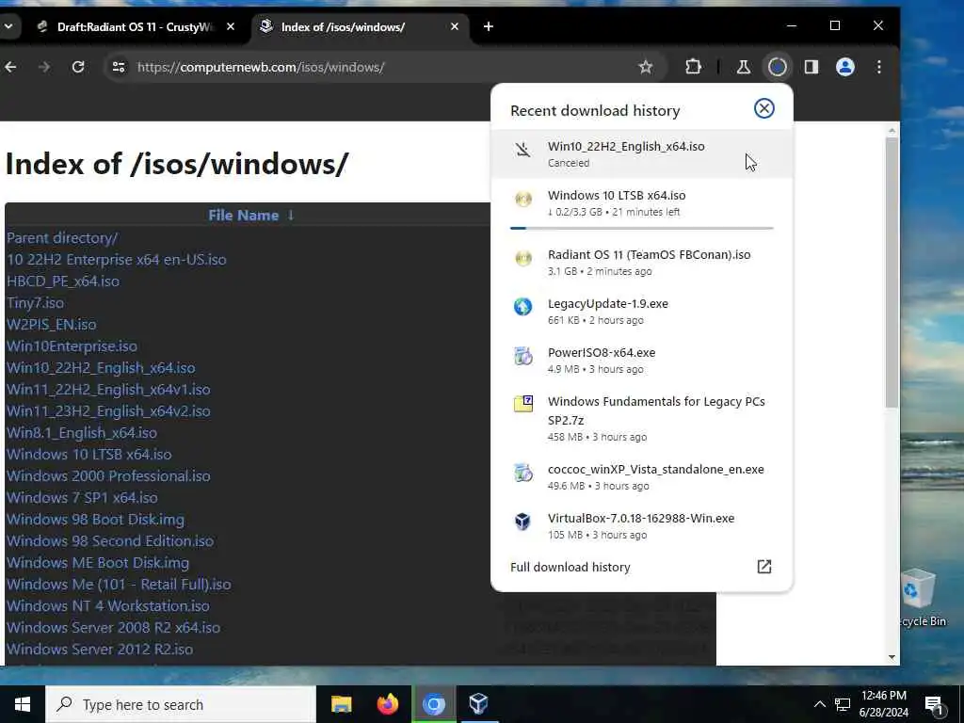Click the page vertical scrollbar thumb
964x723 pixels.
(x=892, y=272)
